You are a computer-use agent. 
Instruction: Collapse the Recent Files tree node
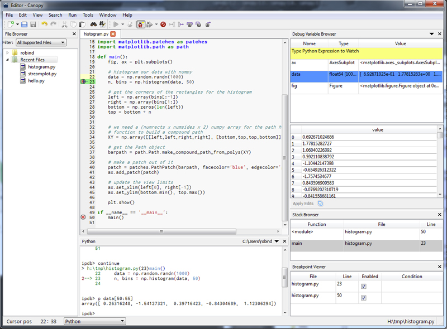(x=8, y=60)
